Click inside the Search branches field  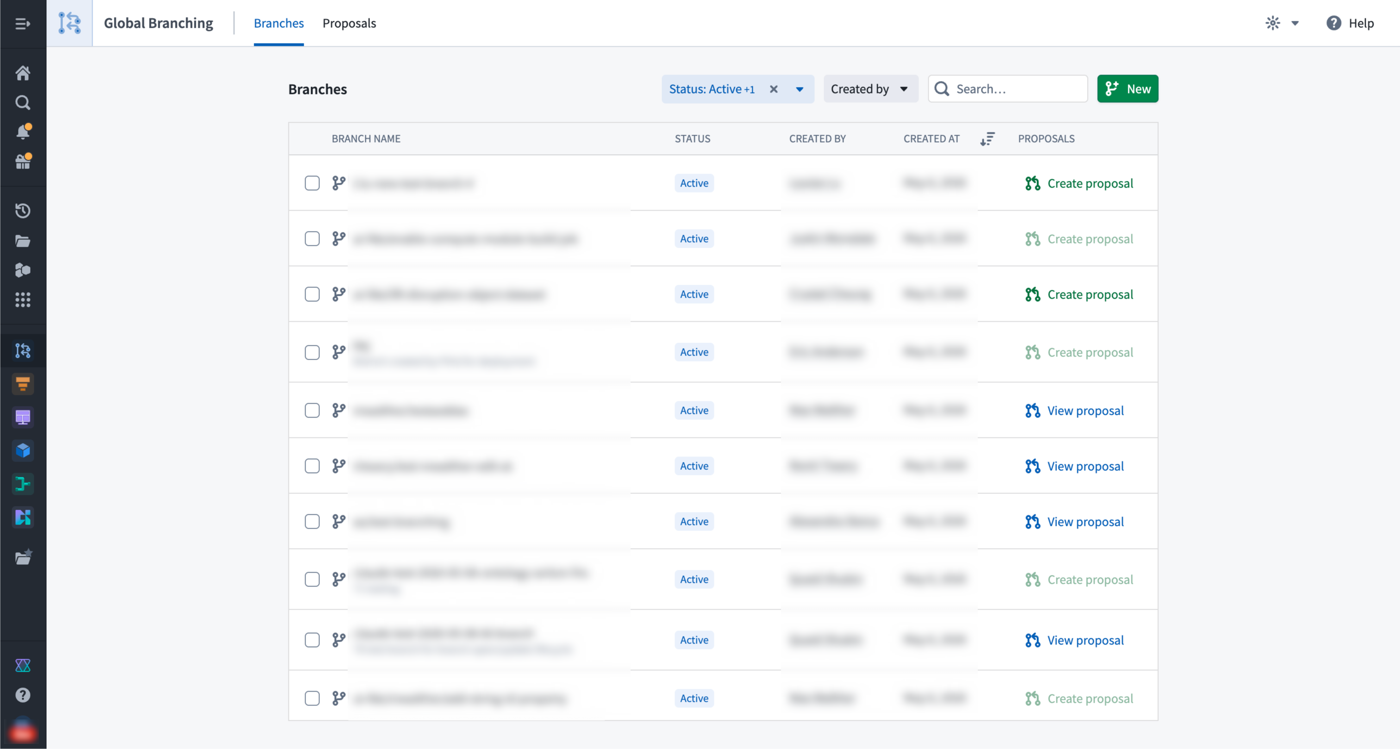[x=1007, y=88]
